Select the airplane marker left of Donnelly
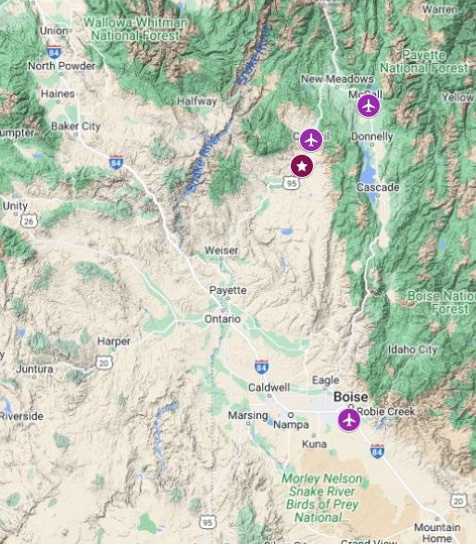This screenshot has width=476, height=544. (311, 140)
